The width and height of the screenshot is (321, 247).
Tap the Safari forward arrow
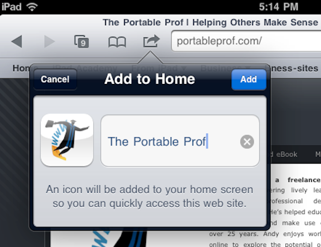pos(49,42)
